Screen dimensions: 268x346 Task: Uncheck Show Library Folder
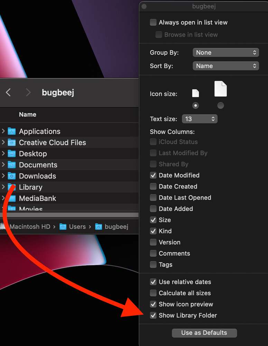[153, 315]
